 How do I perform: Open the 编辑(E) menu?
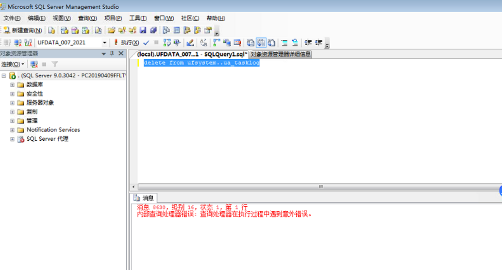point(36,18)
